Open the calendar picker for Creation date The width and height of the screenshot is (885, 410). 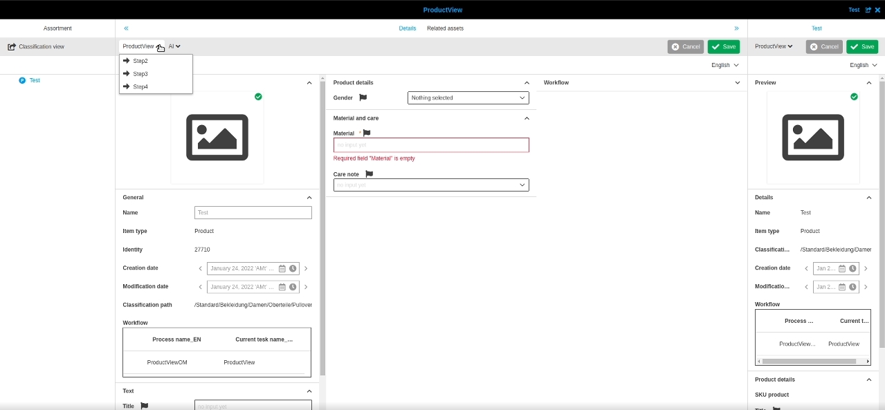282,268
